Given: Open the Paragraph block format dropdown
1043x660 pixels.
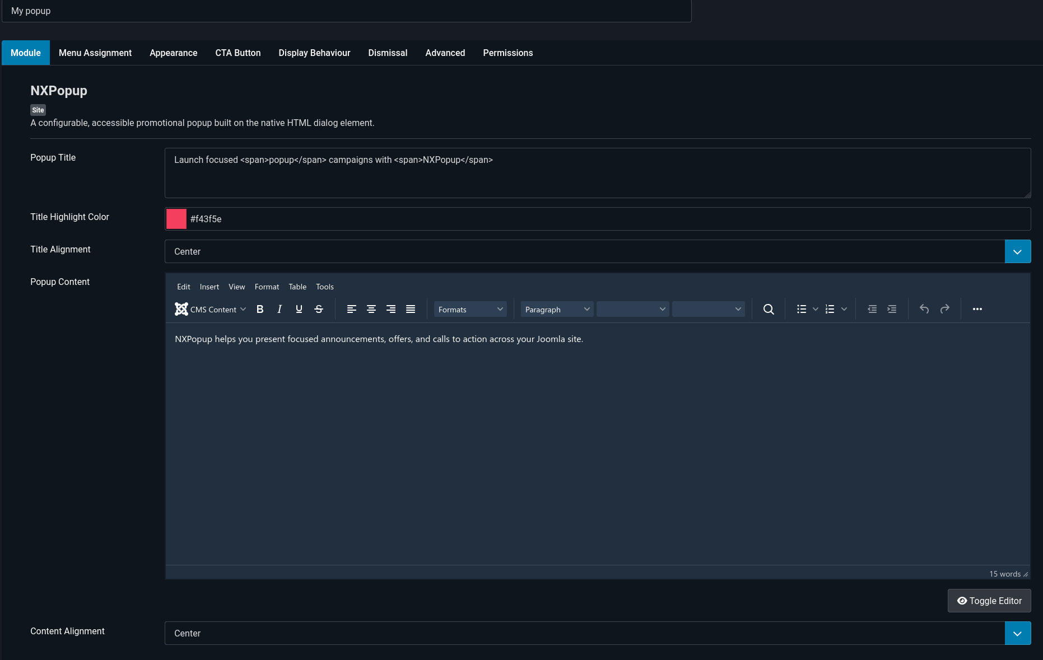Looking at the screenshot, I should click(557, 309).
